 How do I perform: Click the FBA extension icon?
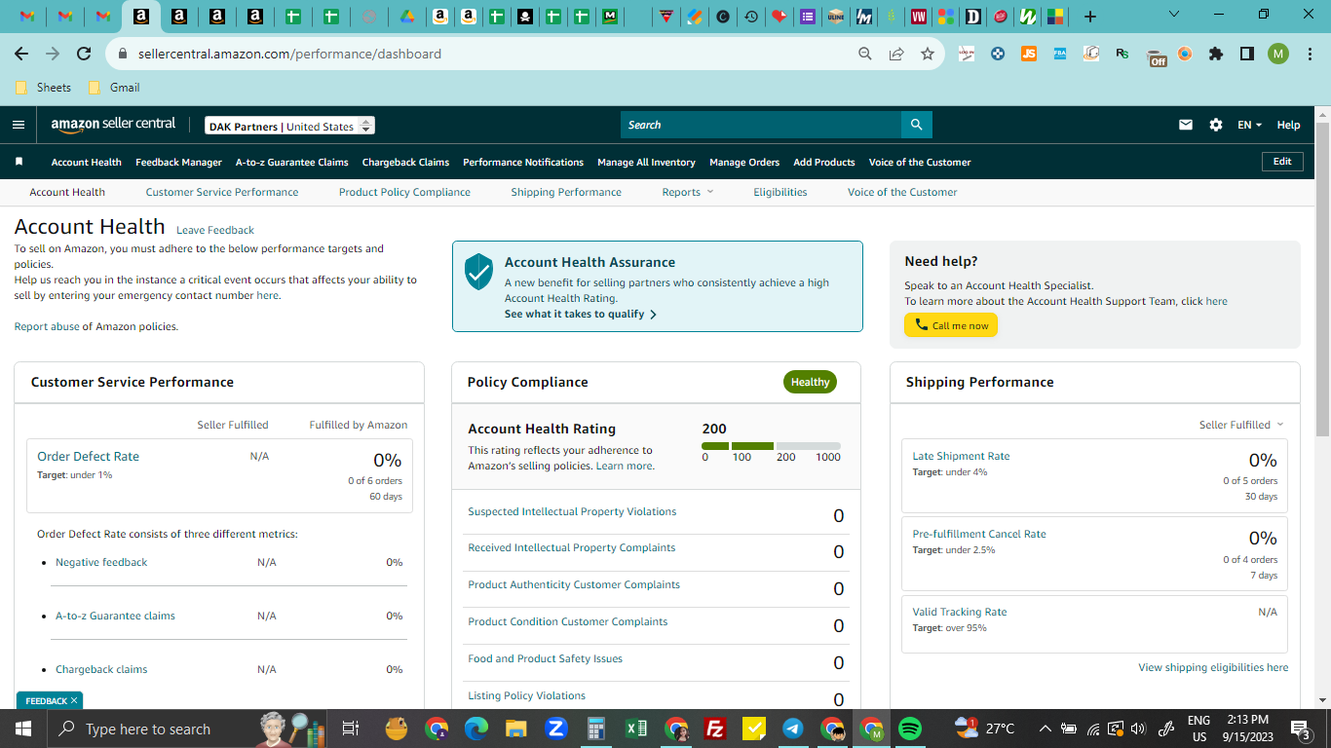1060,54
